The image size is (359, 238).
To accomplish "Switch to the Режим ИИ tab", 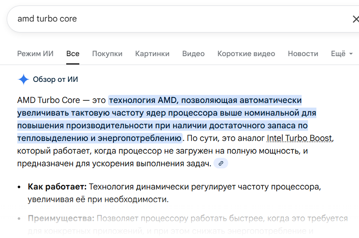I will (x=35, y=54).
